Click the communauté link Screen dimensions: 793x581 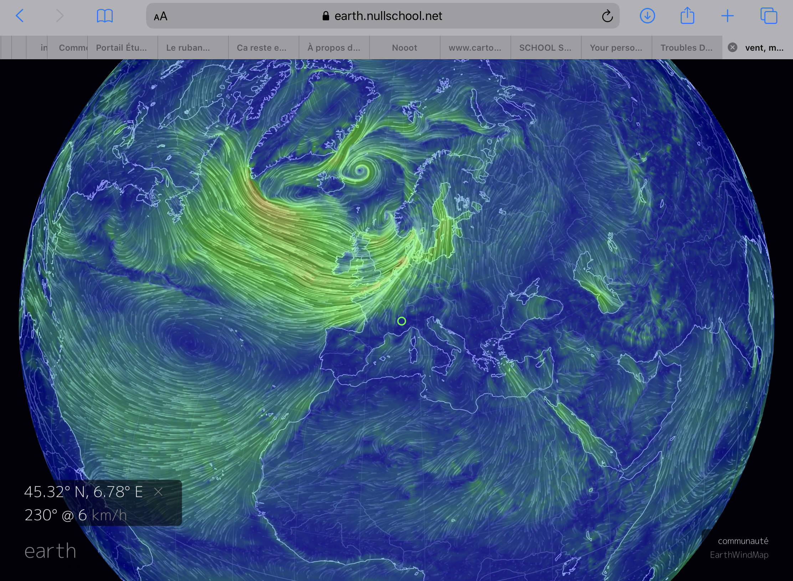pyautogui.click(x=743, y=541)
